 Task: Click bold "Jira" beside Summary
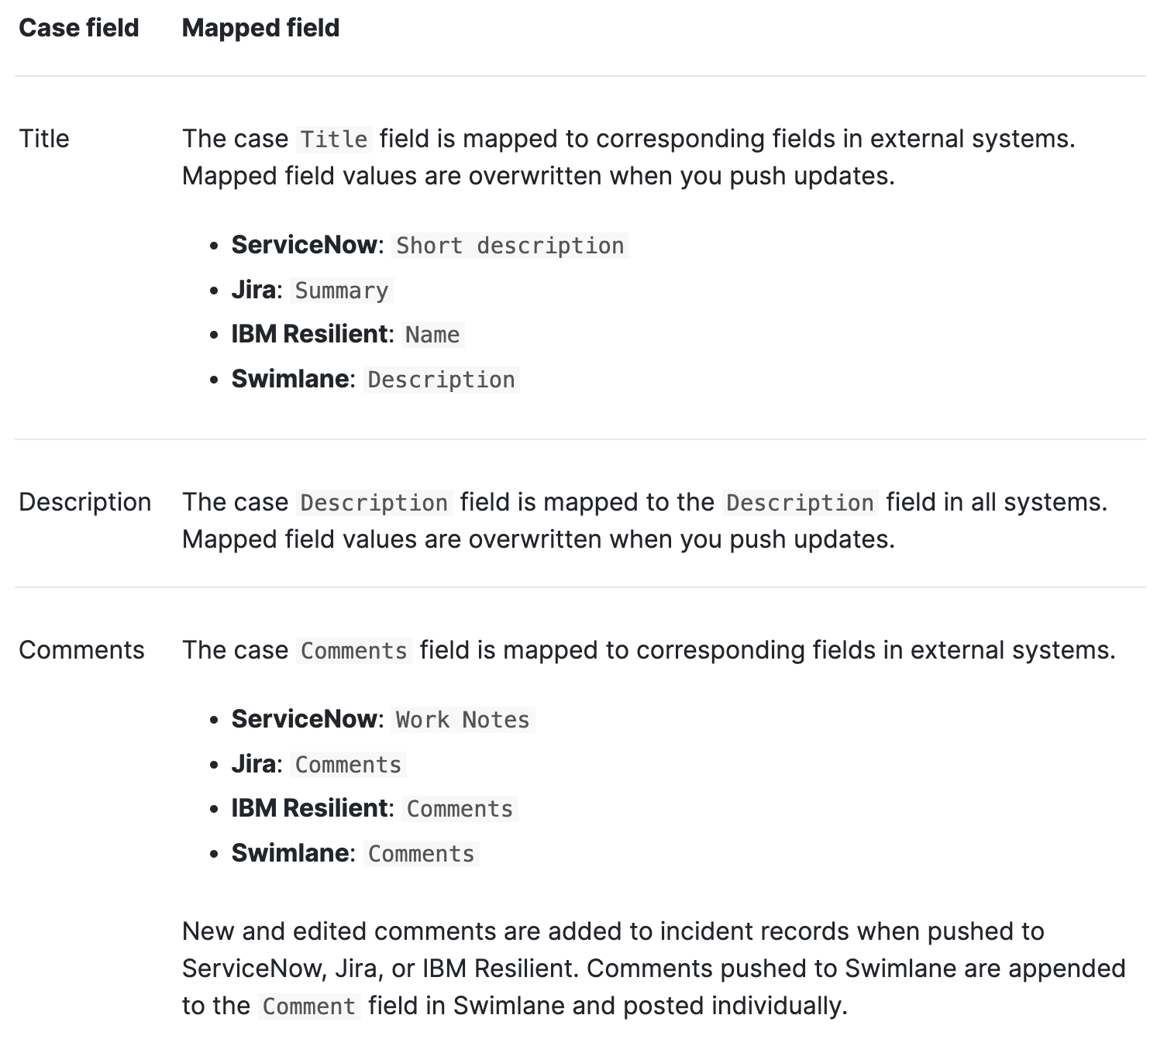253,290
